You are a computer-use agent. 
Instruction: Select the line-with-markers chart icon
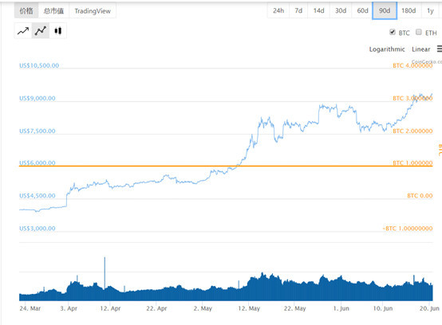(x=41, y=31)
